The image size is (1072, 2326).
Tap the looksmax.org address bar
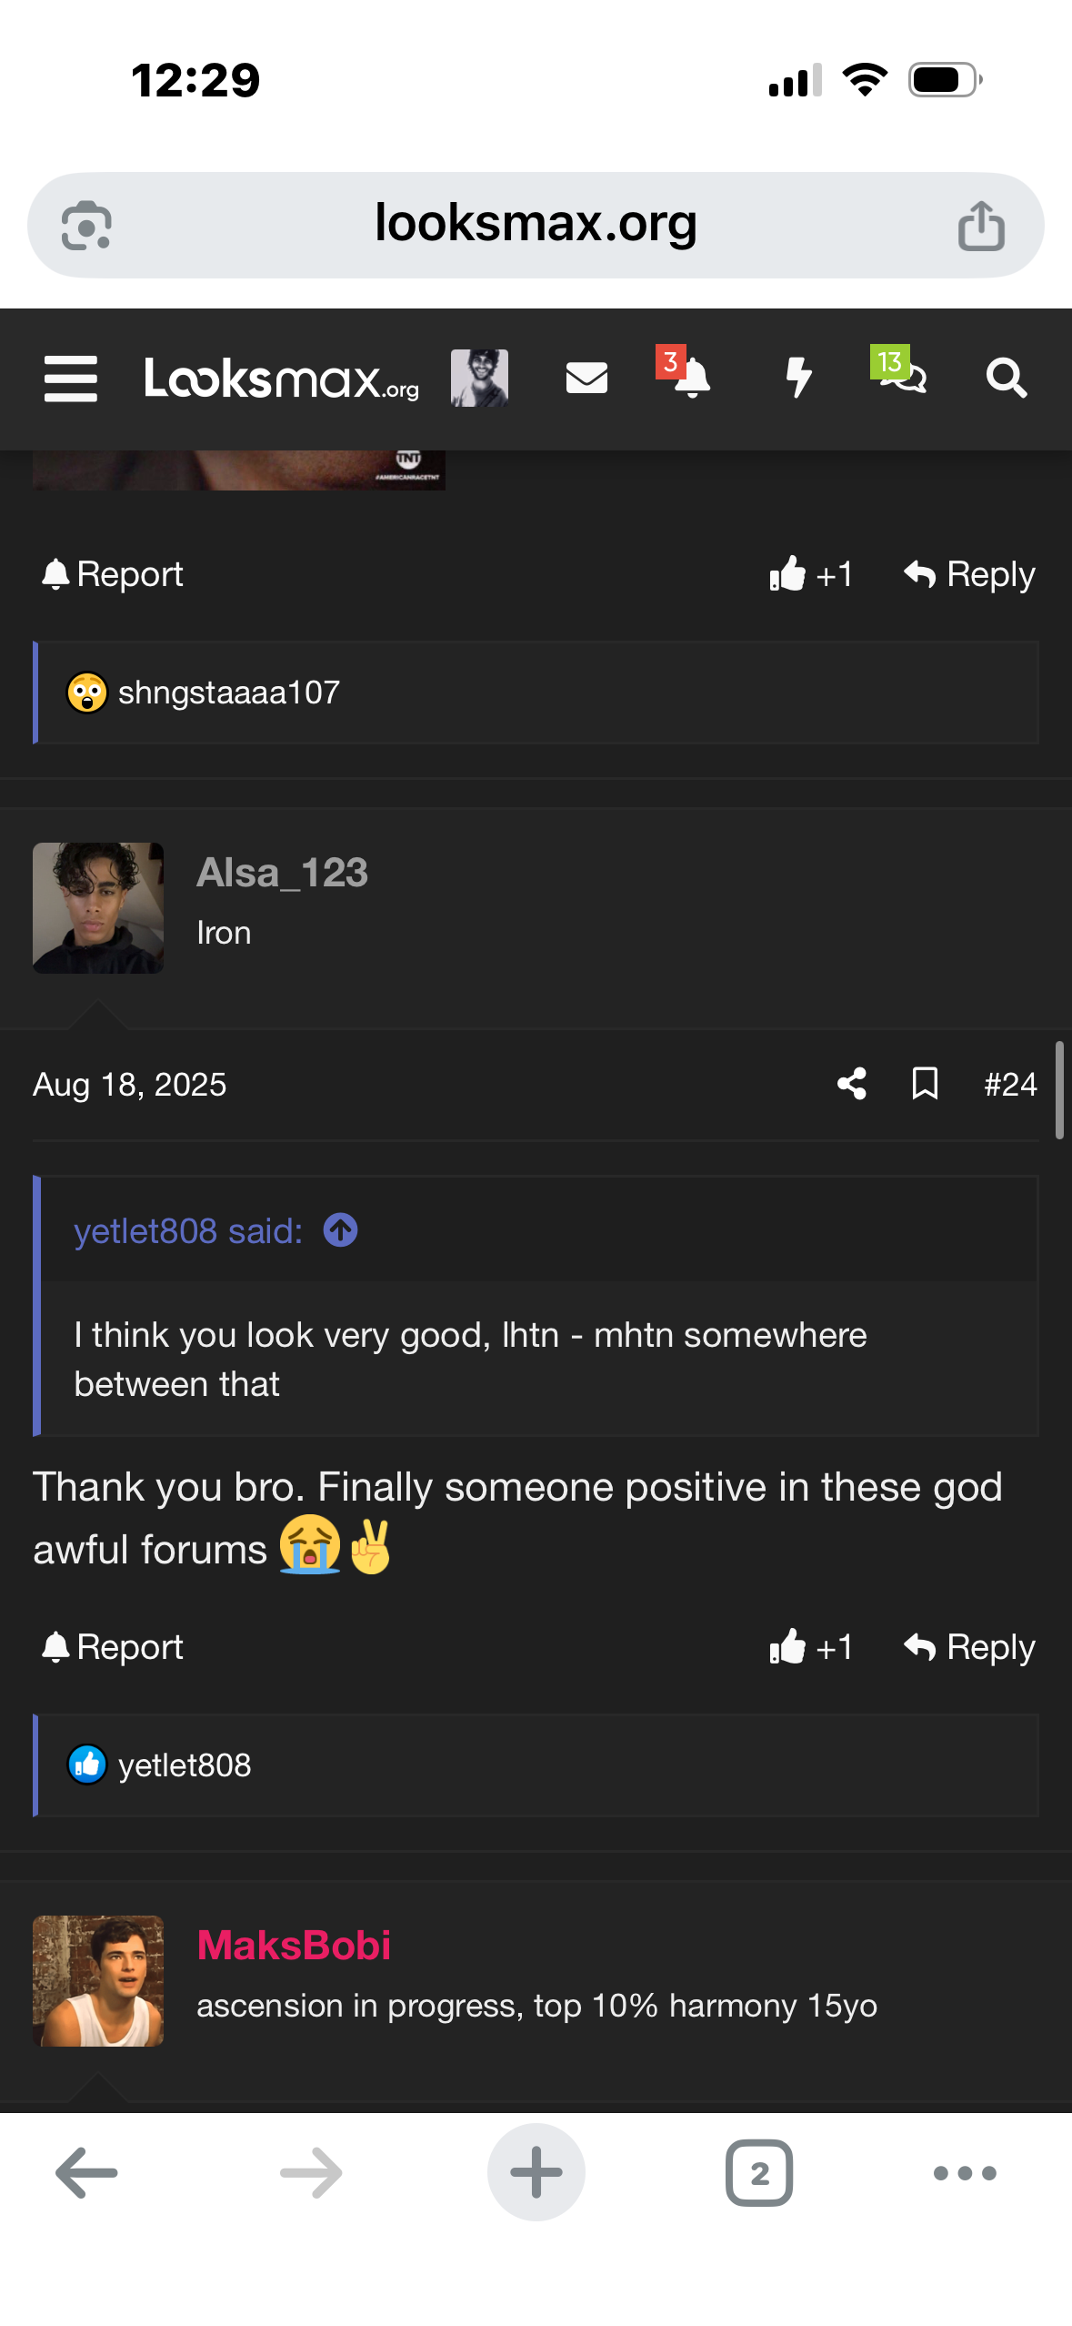coord(536,225)
